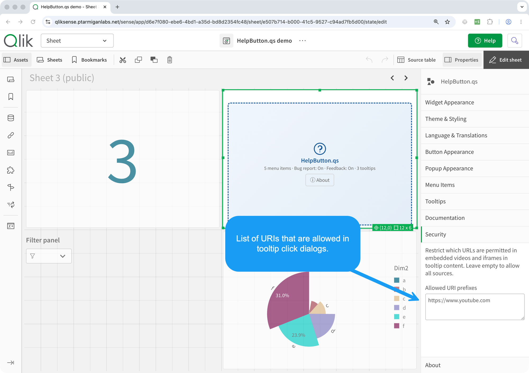Bookmark this page with the star icon
The image size is (529, 373).
(447, 22)
